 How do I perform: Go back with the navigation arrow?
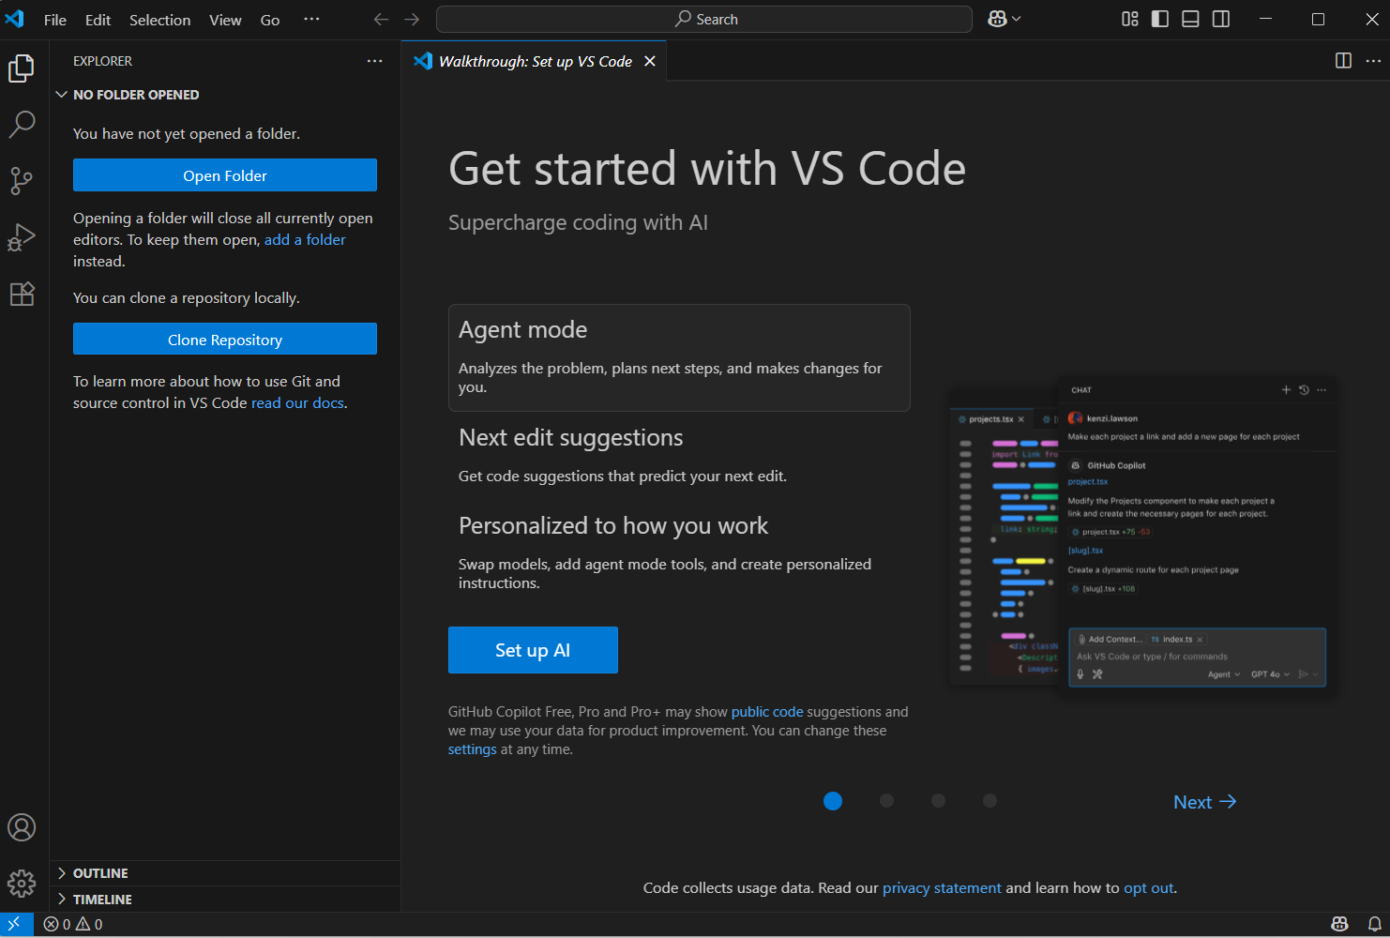381,20
